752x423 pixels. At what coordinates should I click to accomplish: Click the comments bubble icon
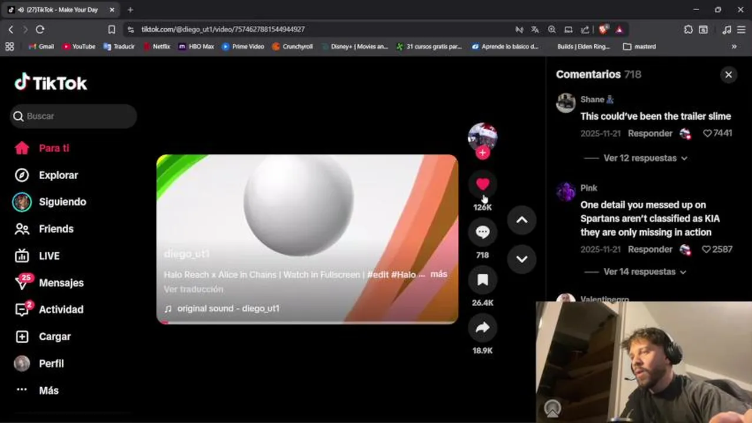(483, 232)
